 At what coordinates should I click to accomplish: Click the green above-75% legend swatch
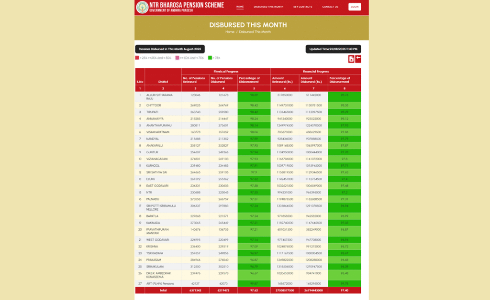[x=210, y=58]
